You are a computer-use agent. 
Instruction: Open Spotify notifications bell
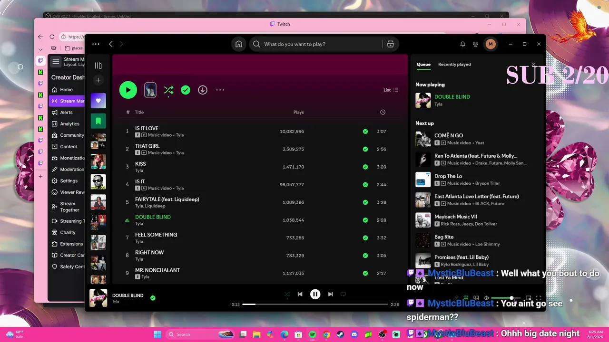(462, 44)
